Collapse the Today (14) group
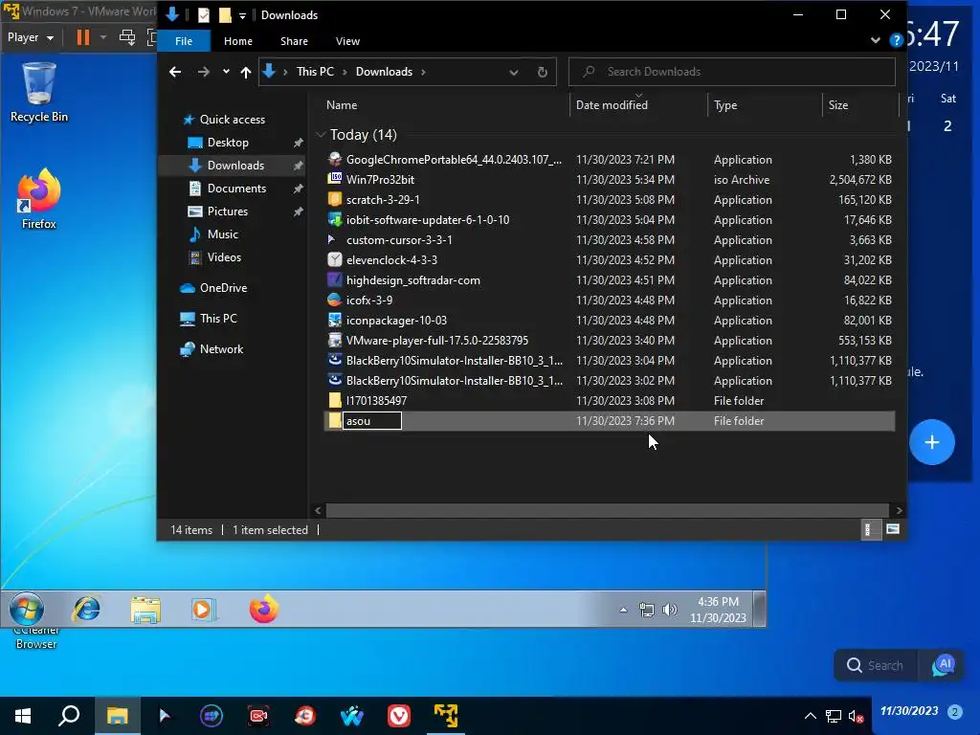This screenshot has height=735, width=980. click(x=321, y=135)
